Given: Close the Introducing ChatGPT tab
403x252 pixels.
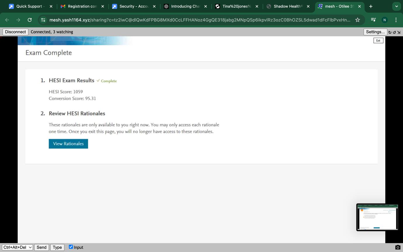Looking at the screenshot, I should (x=206, y=6).
